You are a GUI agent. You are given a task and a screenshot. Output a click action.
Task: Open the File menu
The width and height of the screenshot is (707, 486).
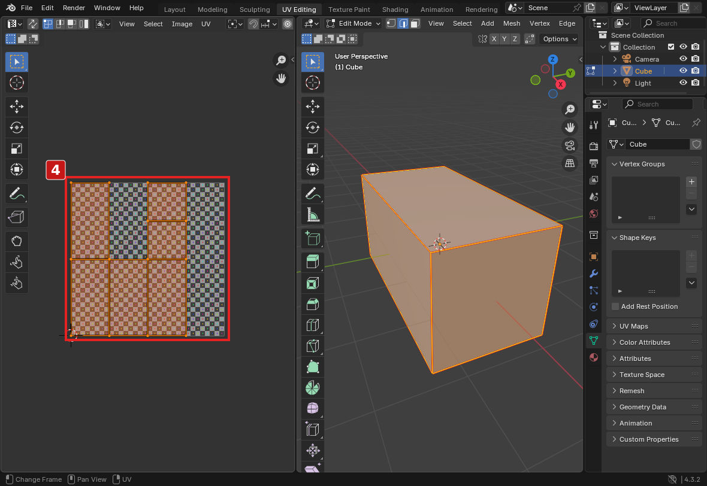pyautogui.click(x=26, y=8)
